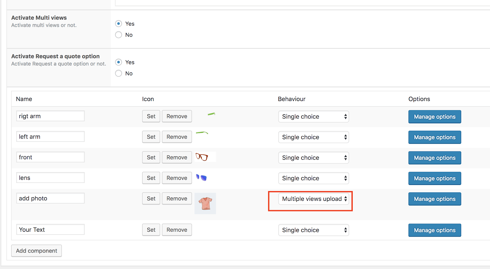Click Remove icon button for add photo
The height and width of the screenshot is (269, 490).
tap(177, 198)
